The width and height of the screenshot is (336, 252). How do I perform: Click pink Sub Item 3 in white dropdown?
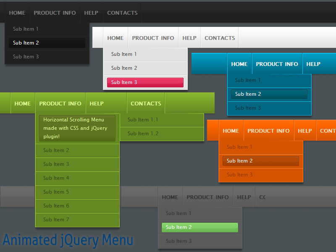[145, 82]
